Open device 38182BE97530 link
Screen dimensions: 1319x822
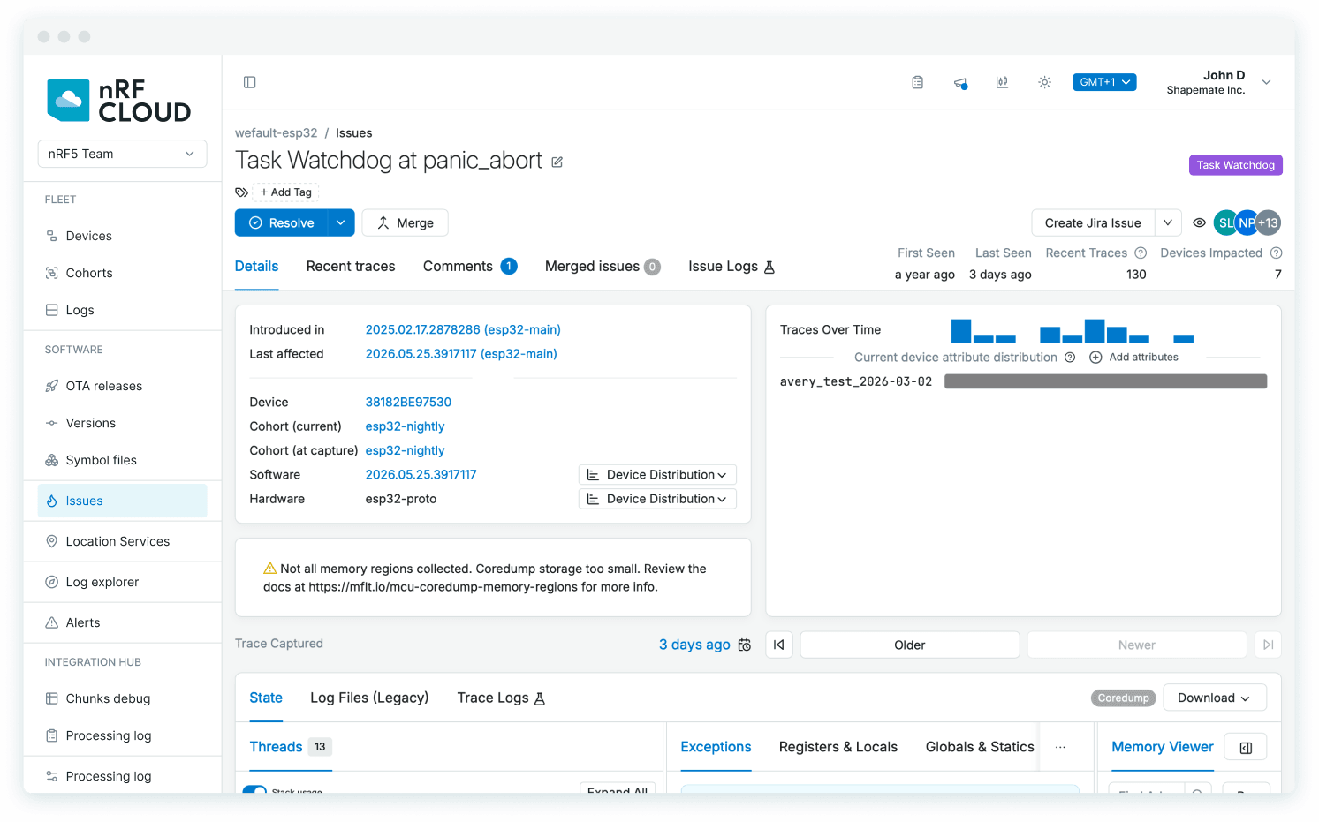[x=408, y=403]
